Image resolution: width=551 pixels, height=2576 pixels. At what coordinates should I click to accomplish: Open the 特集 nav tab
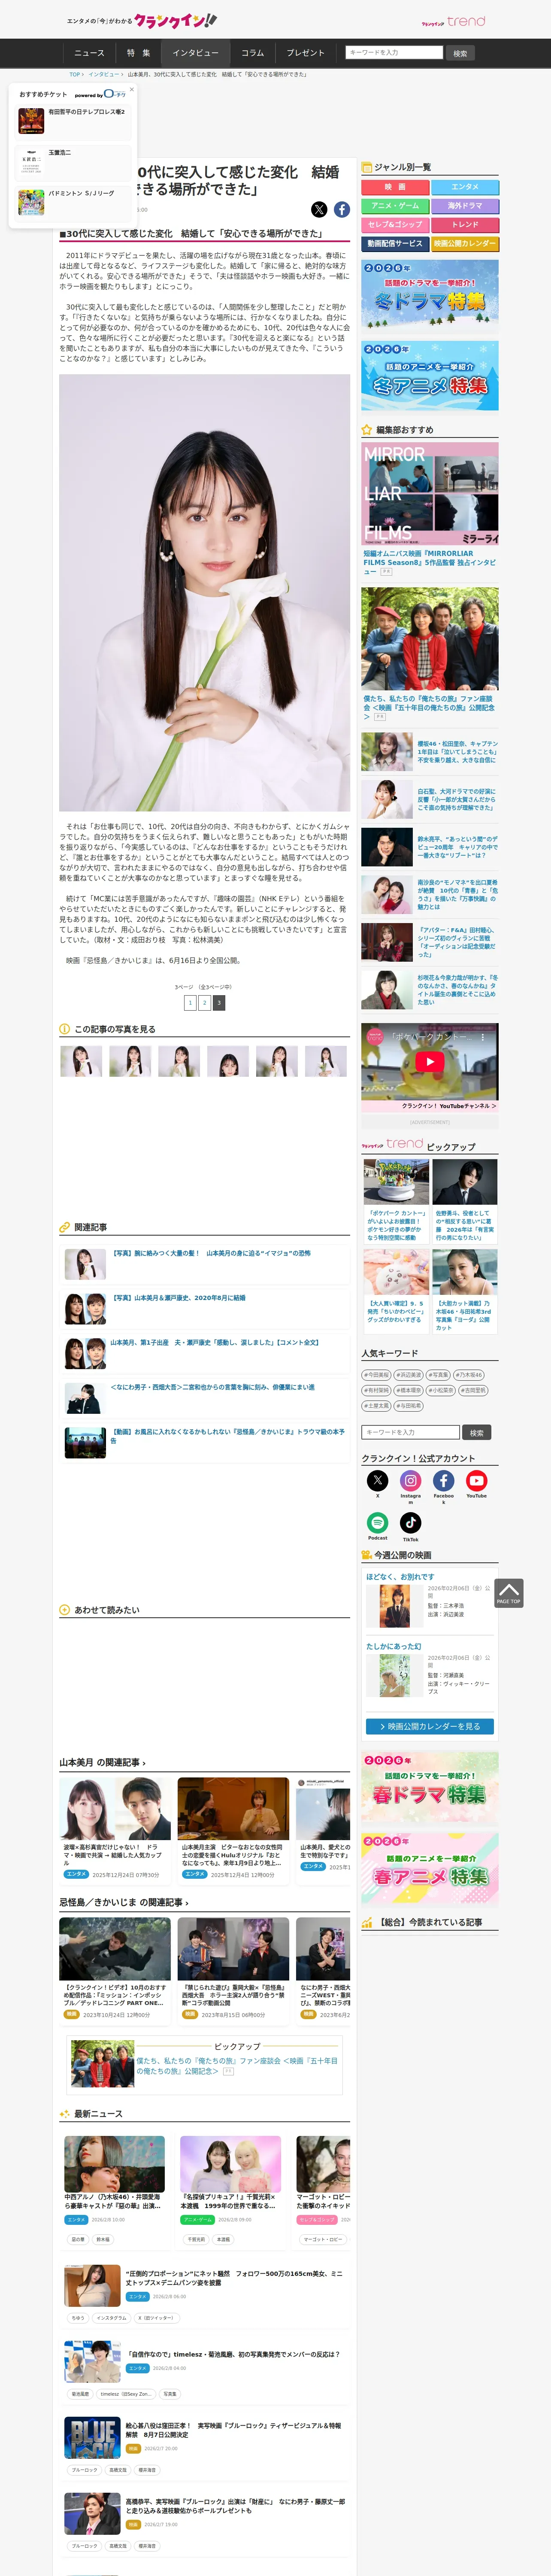pos(138,53)
